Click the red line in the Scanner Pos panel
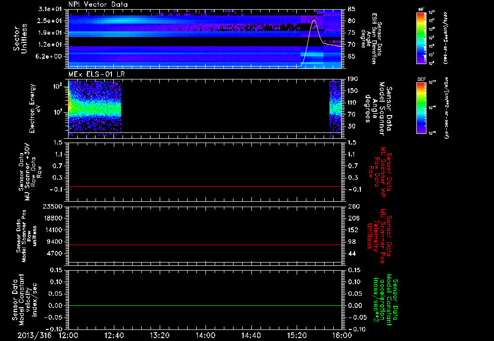The width and height of the screenshot is (494, 341). coord(205,245)
